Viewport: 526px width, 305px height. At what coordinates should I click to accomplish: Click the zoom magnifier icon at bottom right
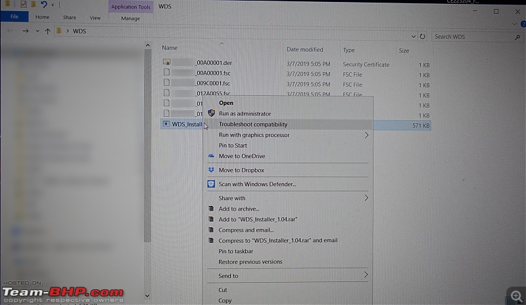point(516,296)
